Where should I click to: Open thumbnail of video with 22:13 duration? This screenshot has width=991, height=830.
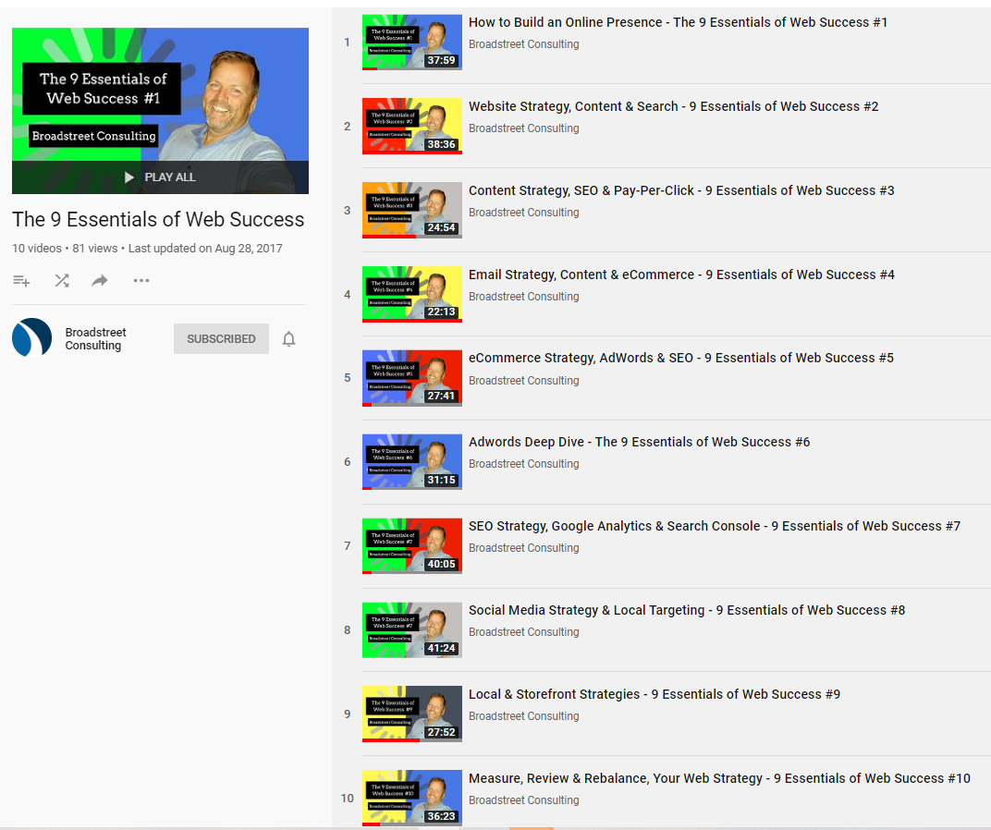click(x=412, y=295)
